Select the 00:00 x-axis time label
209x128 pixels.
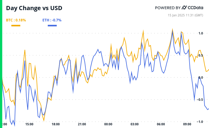[x=108, y=124]
